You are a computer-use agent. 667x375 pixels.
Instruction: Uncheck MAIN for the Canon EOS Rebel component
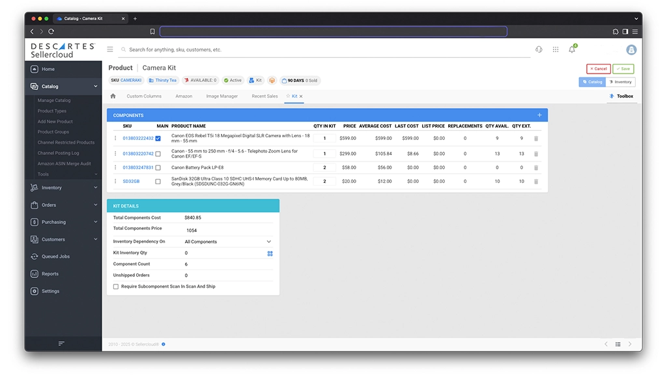point(158,139)
